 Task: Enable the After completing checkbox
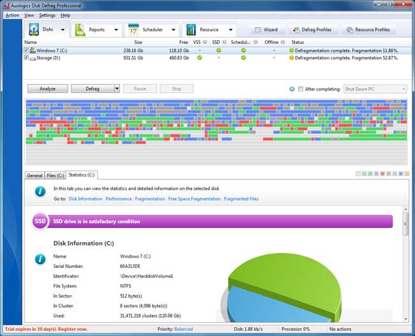click(301, 89)
